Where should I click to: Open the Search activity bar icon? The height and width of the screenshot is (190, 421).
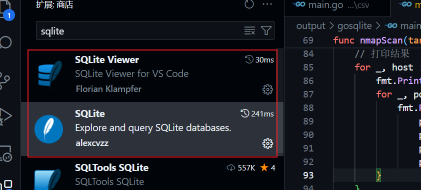tap(5, 42)
